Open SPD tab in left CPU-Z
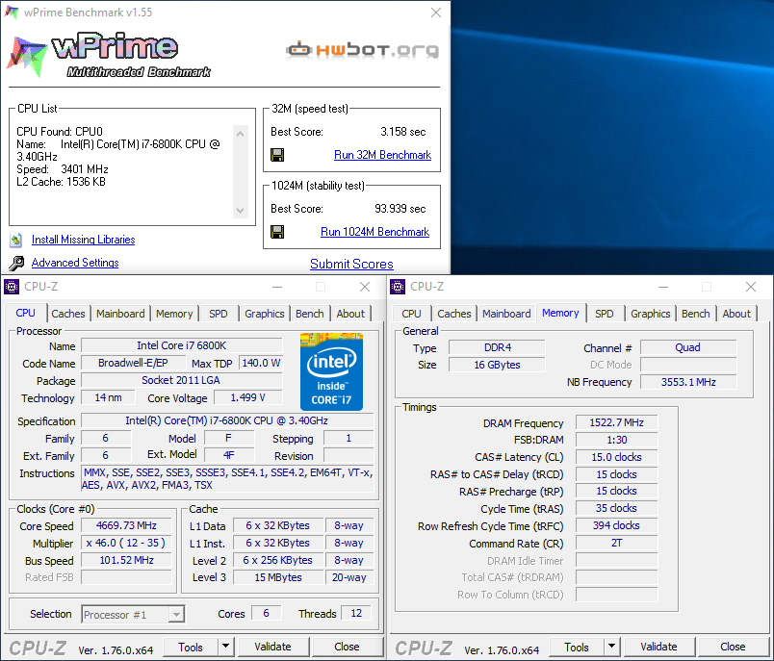The image size is (774, 661). [219, 314]
